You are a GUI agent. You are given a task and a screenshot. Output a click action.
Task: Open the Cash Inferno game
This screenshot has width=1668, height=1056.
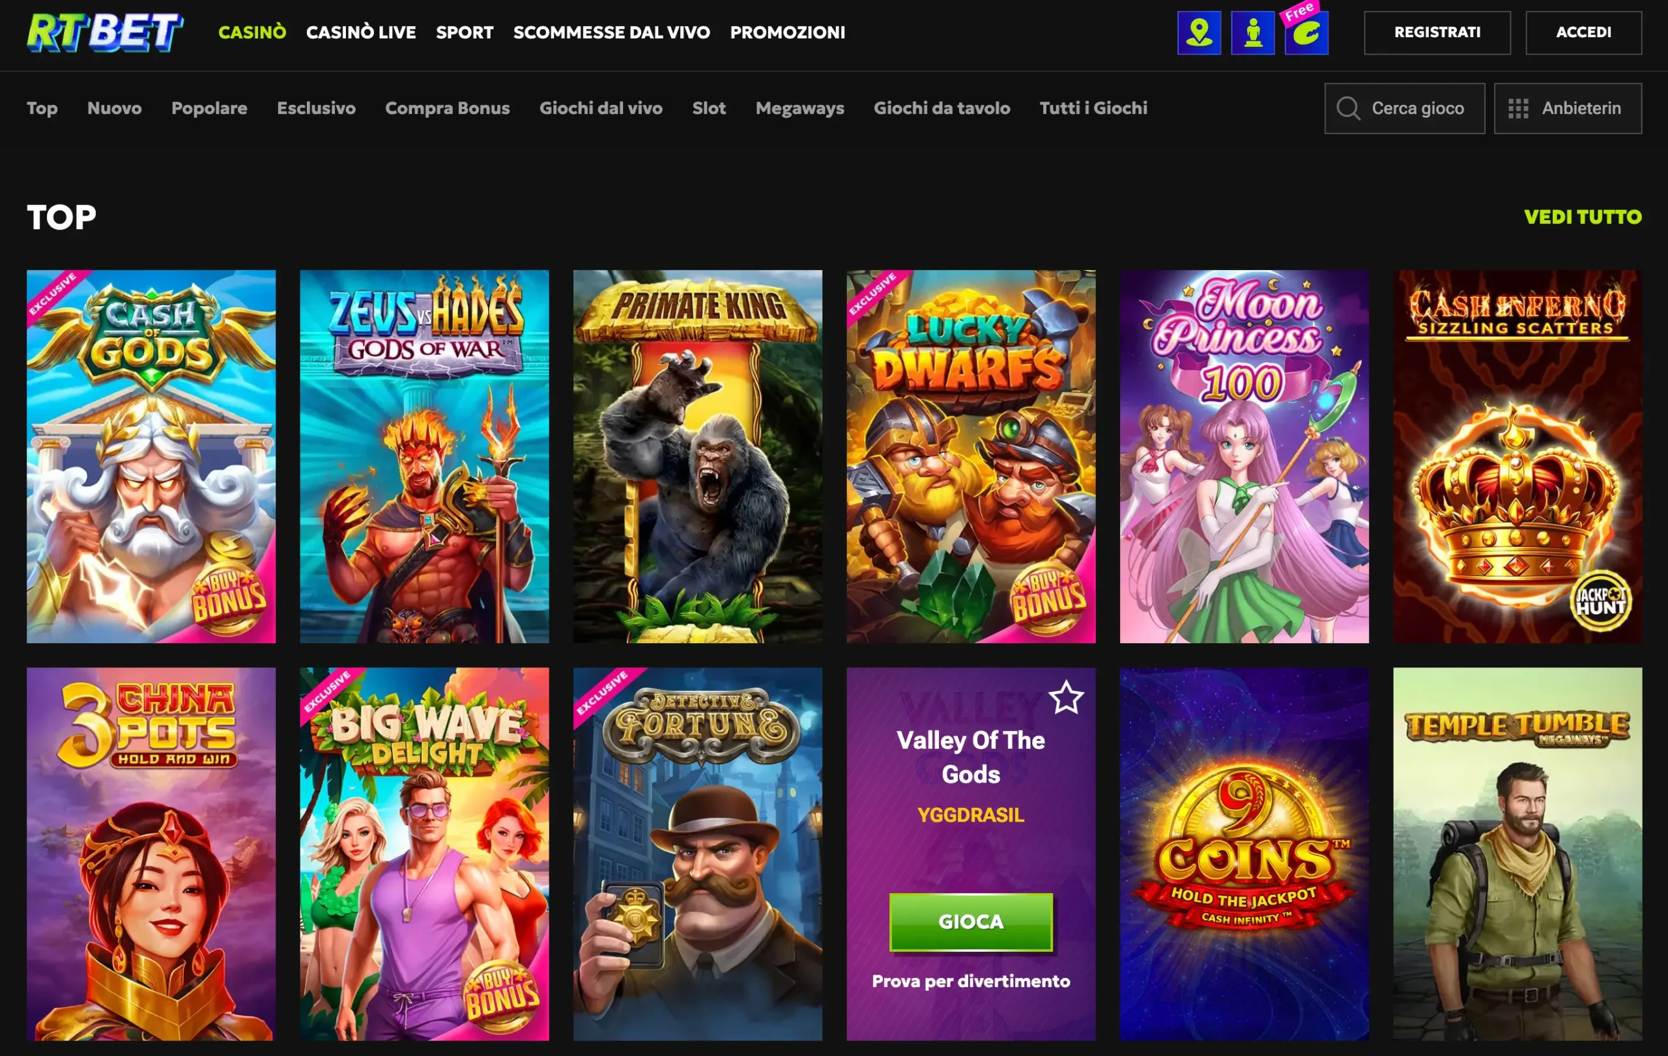tap(1517, 456)
